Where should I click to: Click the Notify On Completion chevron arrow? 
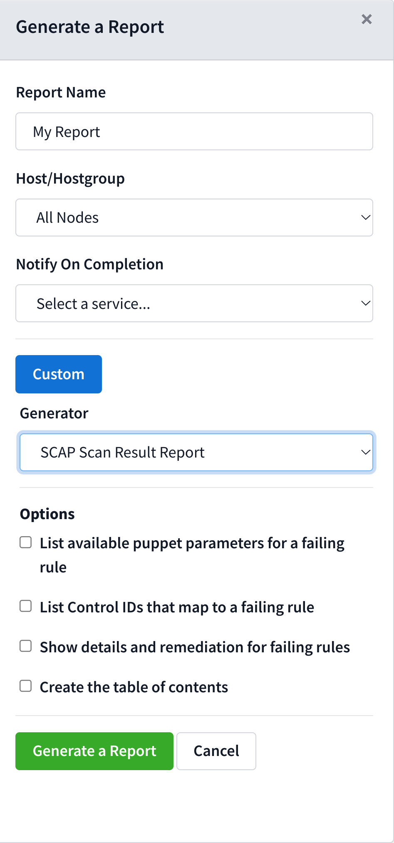[365, 303]
